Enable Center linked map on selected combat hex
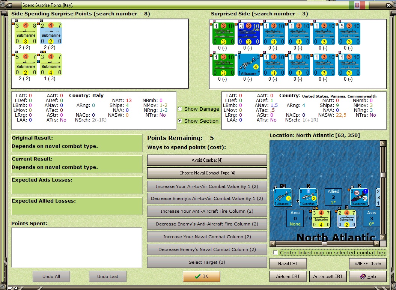The height and width of the screenshot is (290, 396). 276,253
